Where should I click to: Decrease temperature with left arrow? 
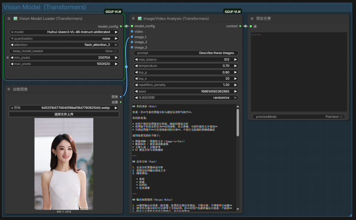(x=136, y=66)
